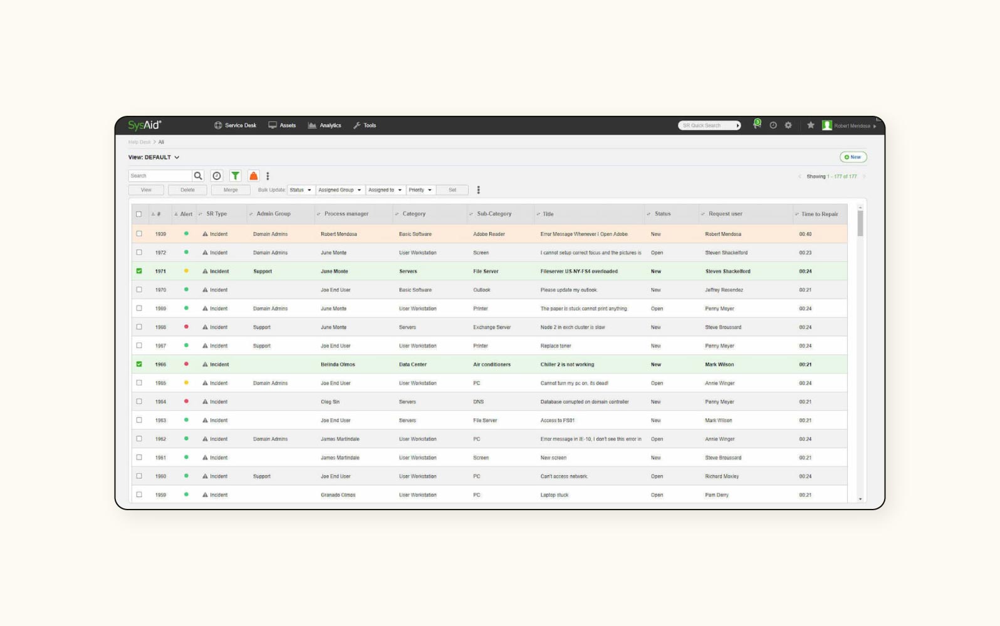
Task: Open Priority dropdown
Action: point(420,190)
